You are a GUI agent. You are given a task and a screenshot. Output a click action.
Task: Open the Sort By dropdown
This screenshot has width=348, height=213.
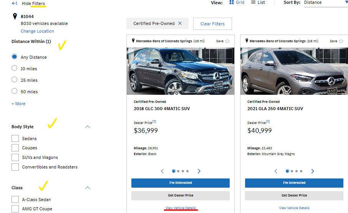pyautogui.click(x=325, y=3)
